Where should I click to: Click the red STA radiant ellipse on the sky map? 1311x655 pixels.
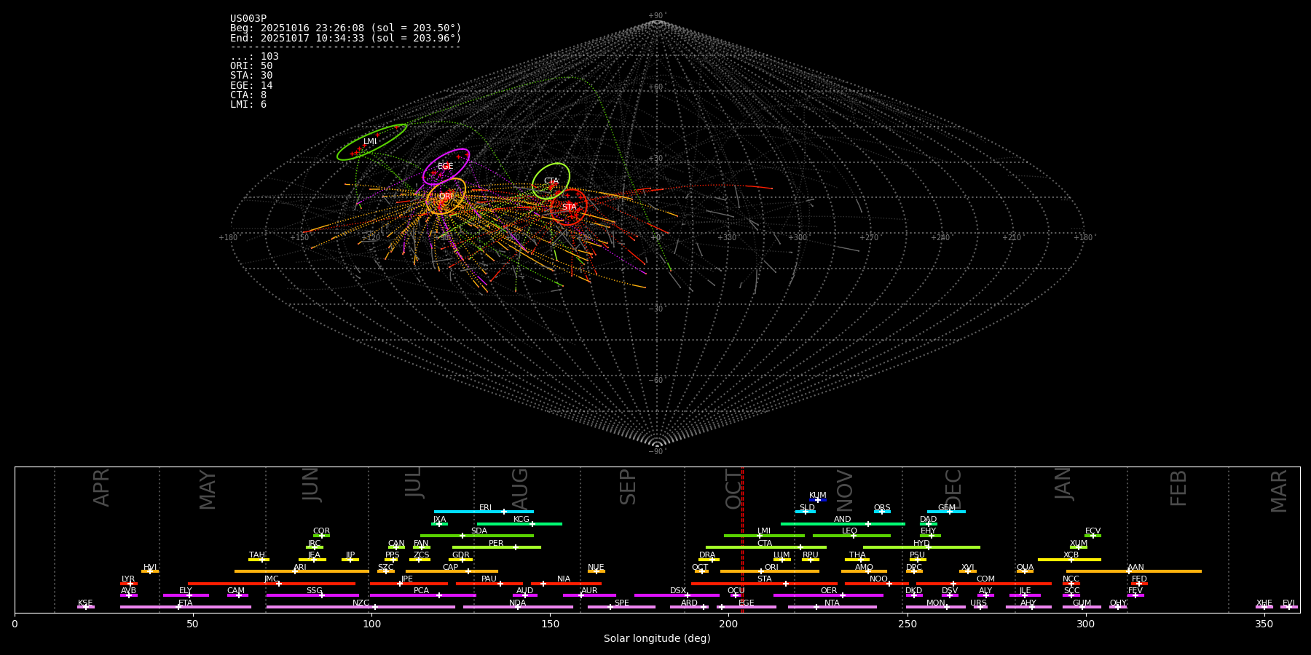click(569, 207)
